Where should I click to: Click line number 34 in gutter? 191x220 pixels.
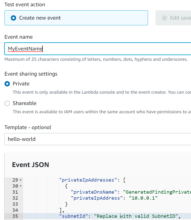15,210
